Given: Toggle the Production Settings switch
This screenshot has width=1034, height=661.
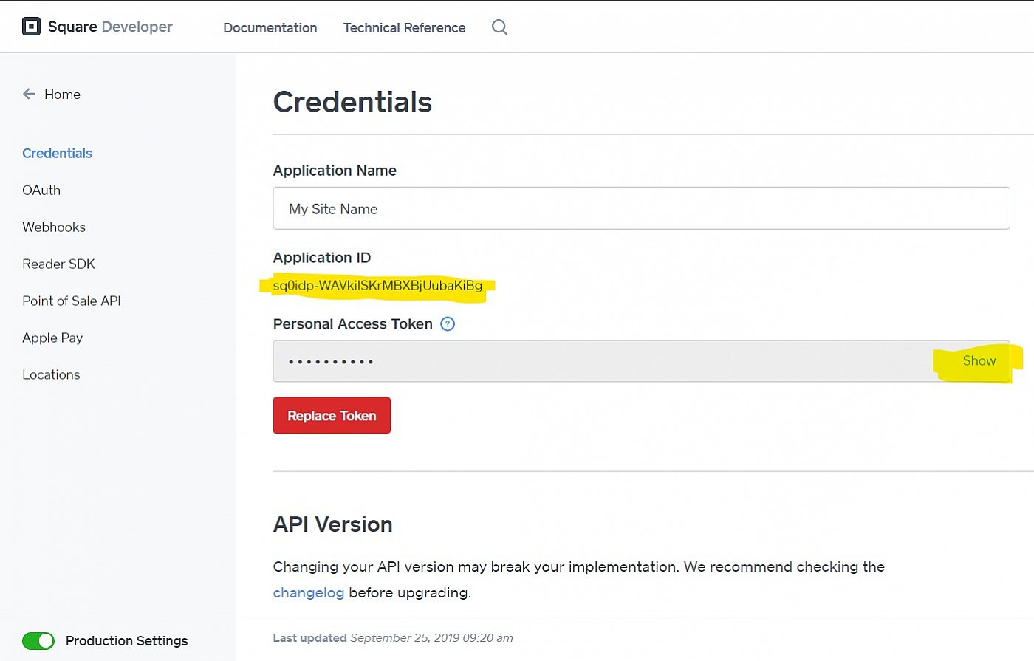Looking at the screenshot, I should (38, 640).
